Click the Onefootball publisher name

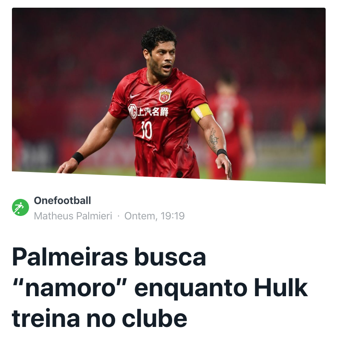point(62,201)
